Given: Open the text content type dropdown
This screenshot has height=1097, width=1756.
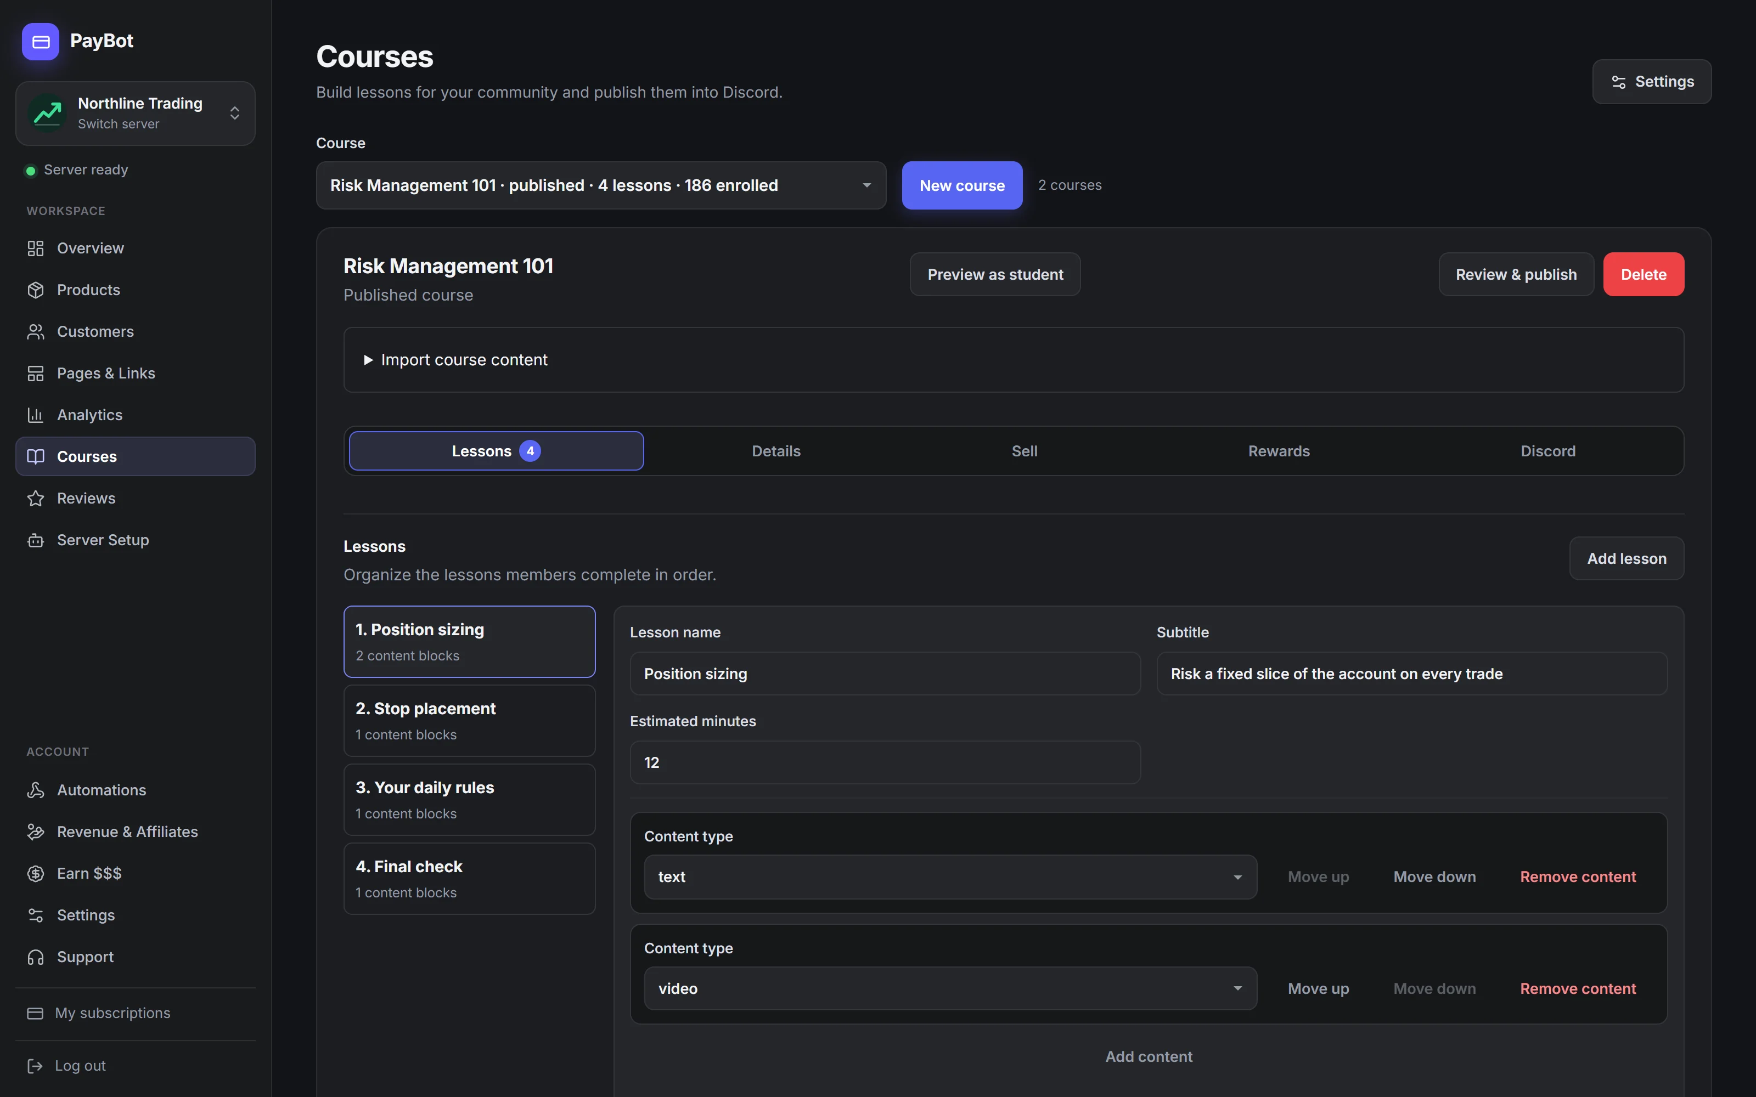Looking at the screenshot, I should (x=950, y=877).
